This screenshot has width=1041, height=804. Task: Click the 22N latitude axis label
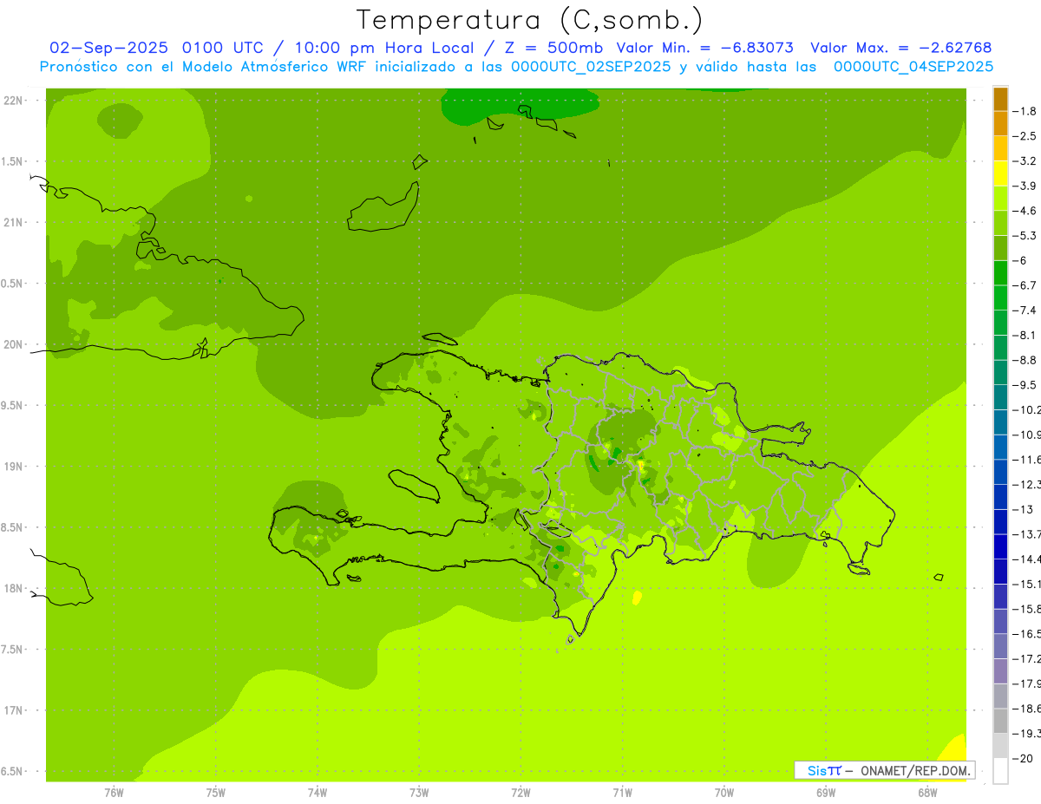tap(12, 101)
